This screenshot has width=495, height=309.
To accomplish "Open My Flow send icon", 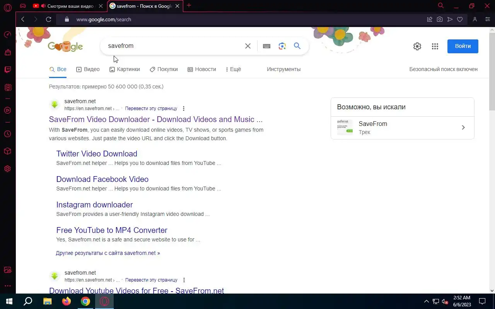I will pyautogui.click(x=450, y=19).
